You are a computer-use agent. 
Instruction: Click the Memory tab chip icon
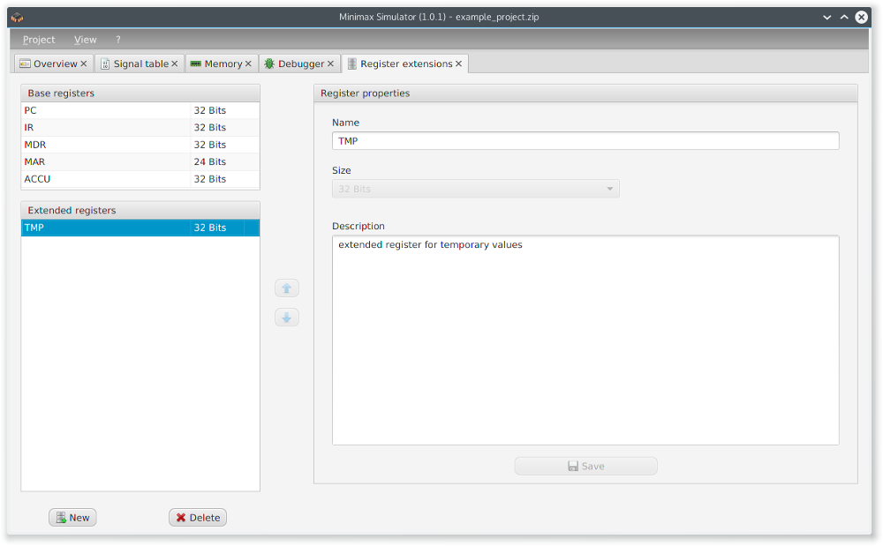[x=195, y=64]
